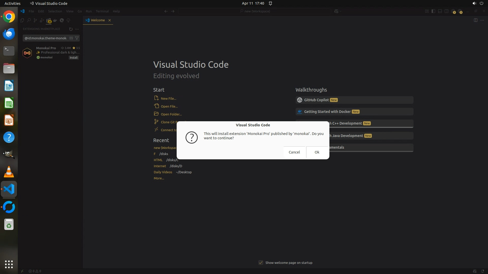
Task: Click Cancel in the install dialog
Action: (x=294, y=152)
